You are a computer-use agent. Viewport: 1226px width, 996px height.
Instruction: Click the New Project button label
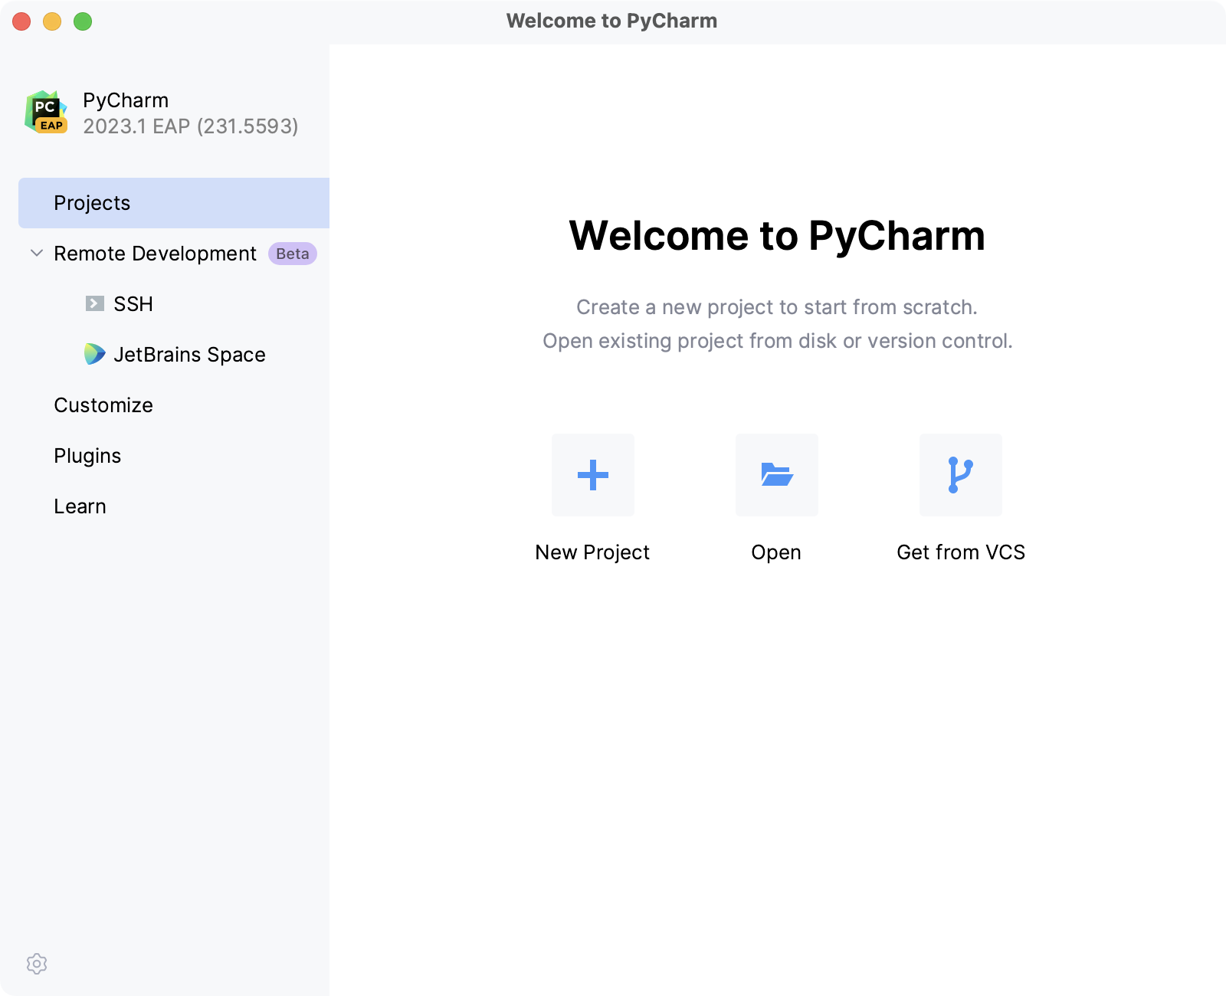click(x=592, y=552)
